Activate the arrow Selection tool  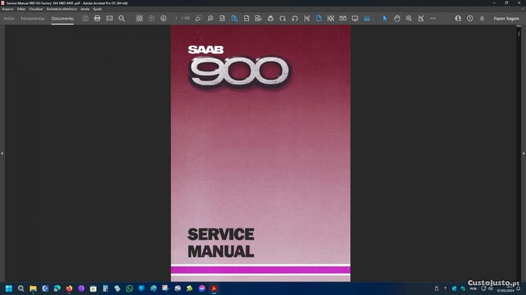pyautogui.click(x=384, y=18)
